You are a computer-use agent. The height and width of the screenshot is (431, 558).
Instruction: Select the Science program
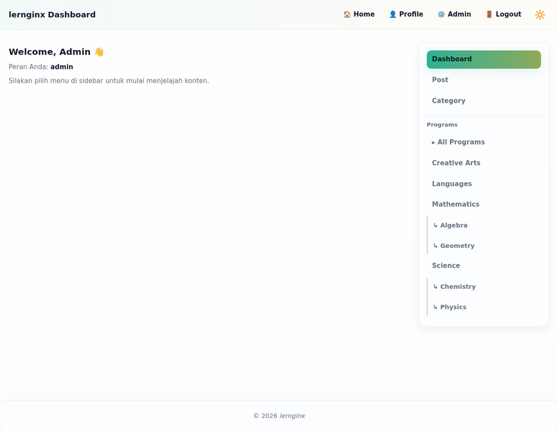click(x=483, y=266)
